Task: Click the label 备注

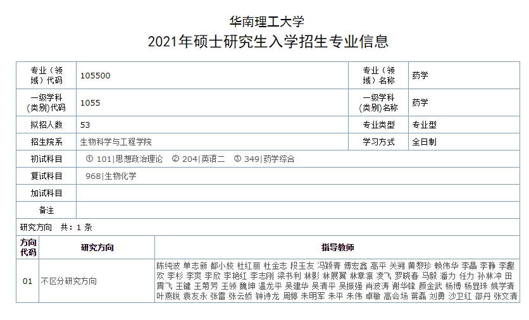Action: point(47,211)
